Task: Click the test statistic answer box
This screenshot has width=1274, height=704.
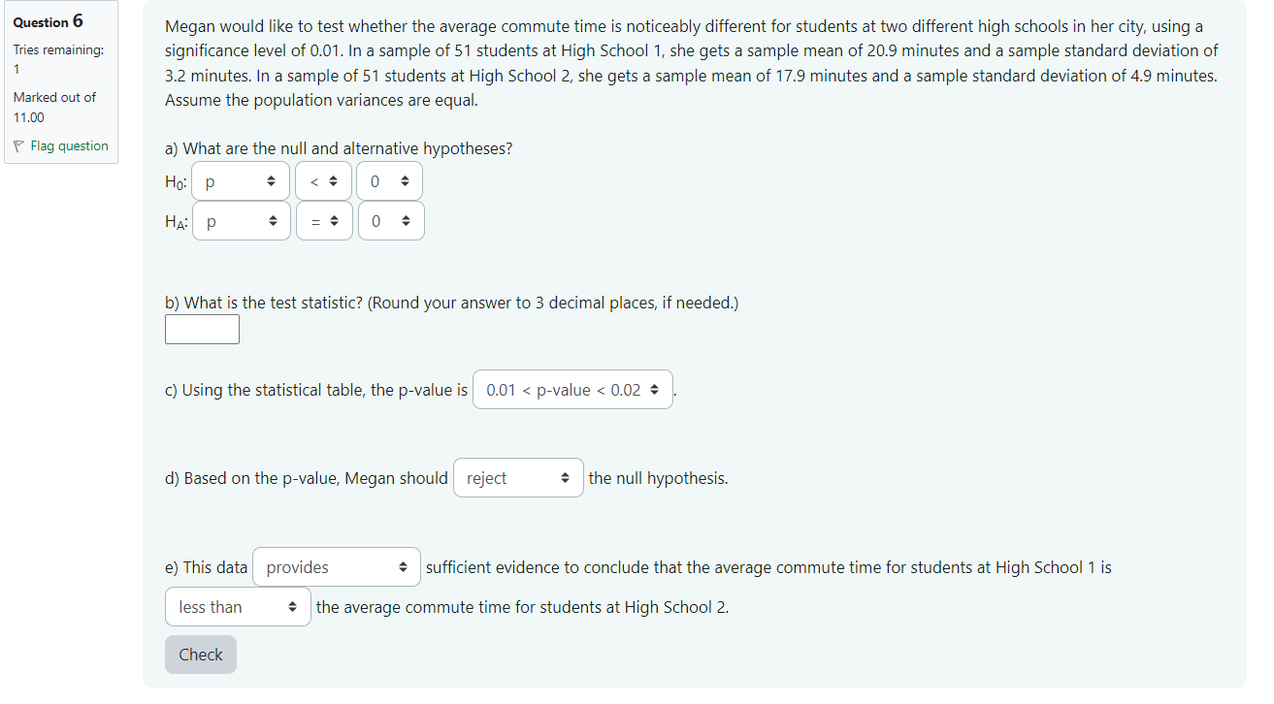Action: click(x=202, y=330)
